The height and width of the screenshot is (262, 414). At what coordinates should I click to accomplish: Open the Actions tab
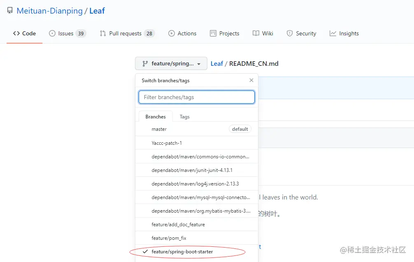[x=182, y=33]
